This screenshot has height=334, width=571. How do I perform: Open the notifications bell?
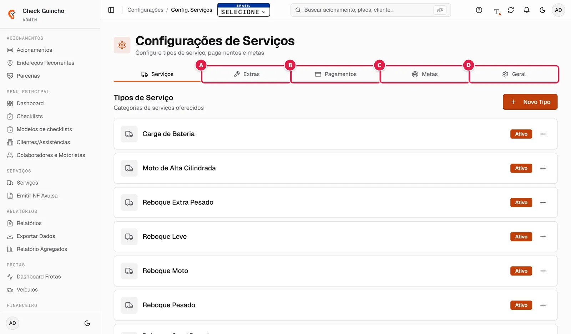[x=526, y=10]
